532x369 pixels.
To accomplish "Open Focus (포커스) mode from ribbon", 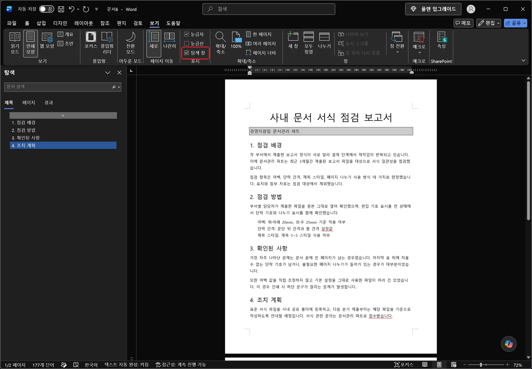I will tap(91, 41).
